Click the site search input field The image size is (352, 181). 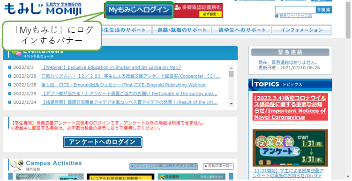coord(295,10)
